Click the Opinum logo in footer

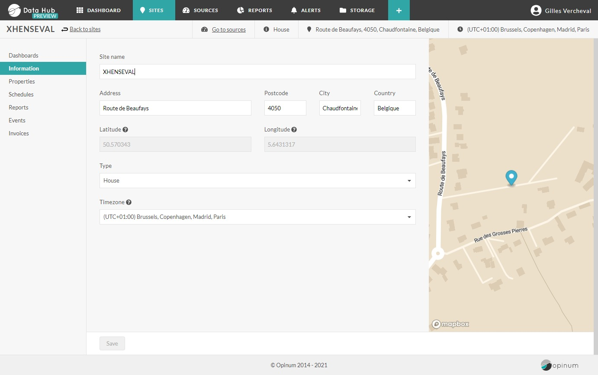[x=559, y=365]
